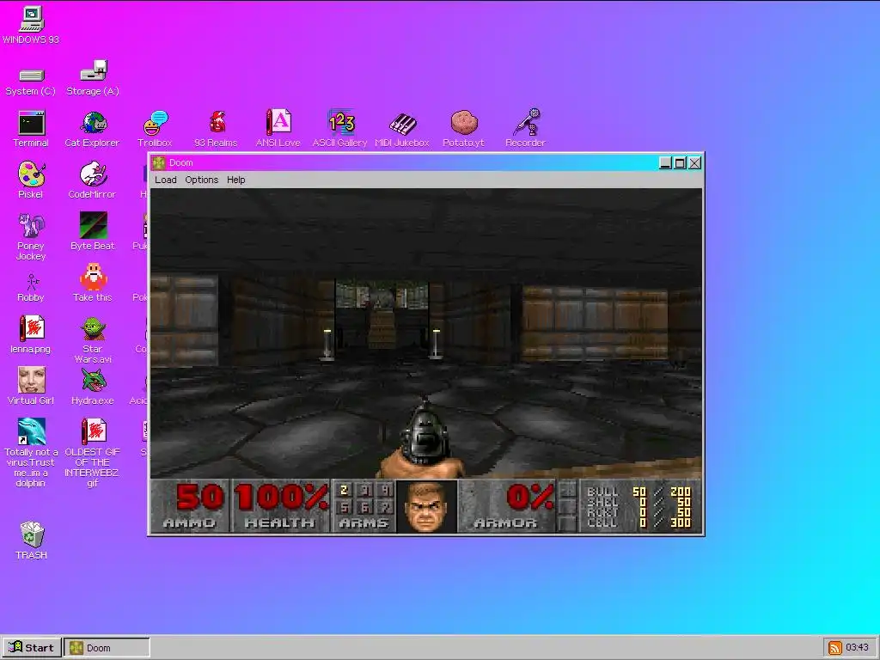Click the Doom window title bar icon
880x660 pixels.
click(159, 162)
